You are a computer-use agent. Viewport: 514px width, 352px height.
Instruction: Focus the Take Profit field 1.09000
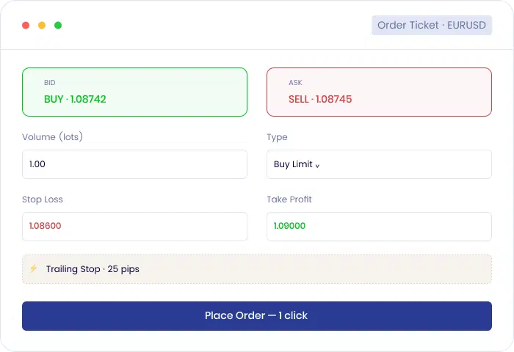[379, 227]
